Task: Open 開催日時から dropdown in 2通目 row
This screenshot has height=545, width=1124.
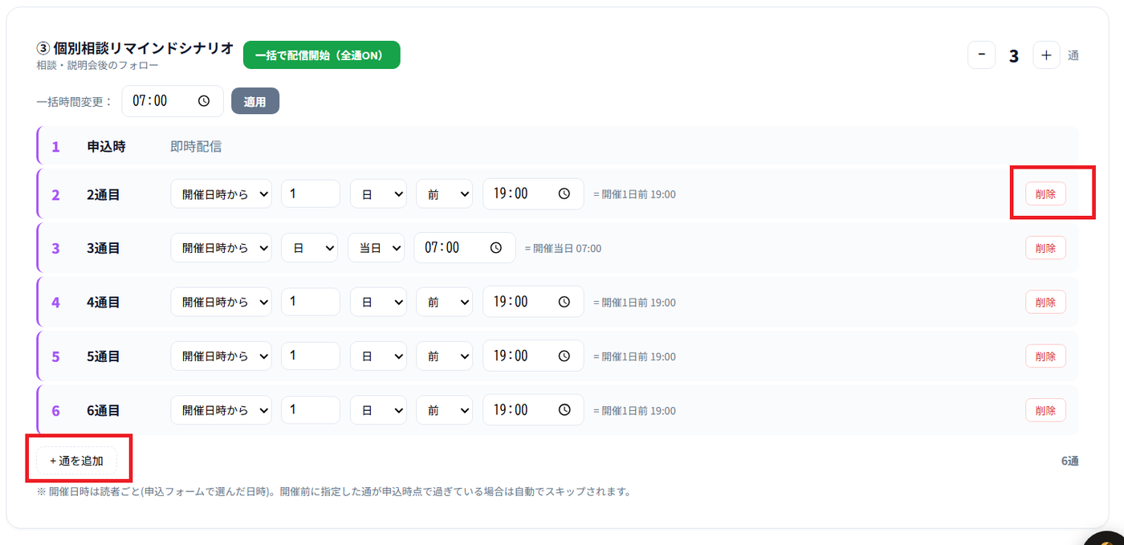Action: coord(221,194)
